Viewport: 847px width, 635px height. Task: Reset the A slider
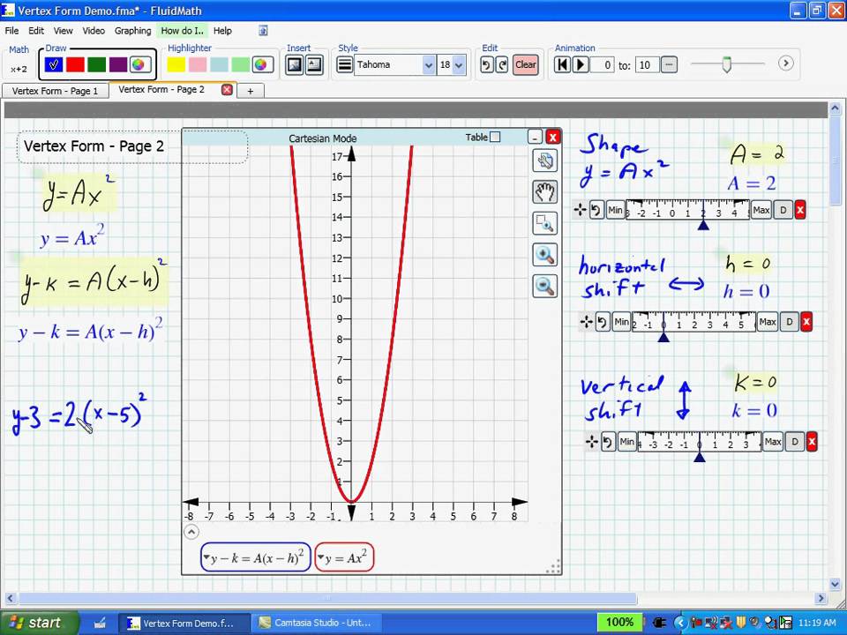596,210
